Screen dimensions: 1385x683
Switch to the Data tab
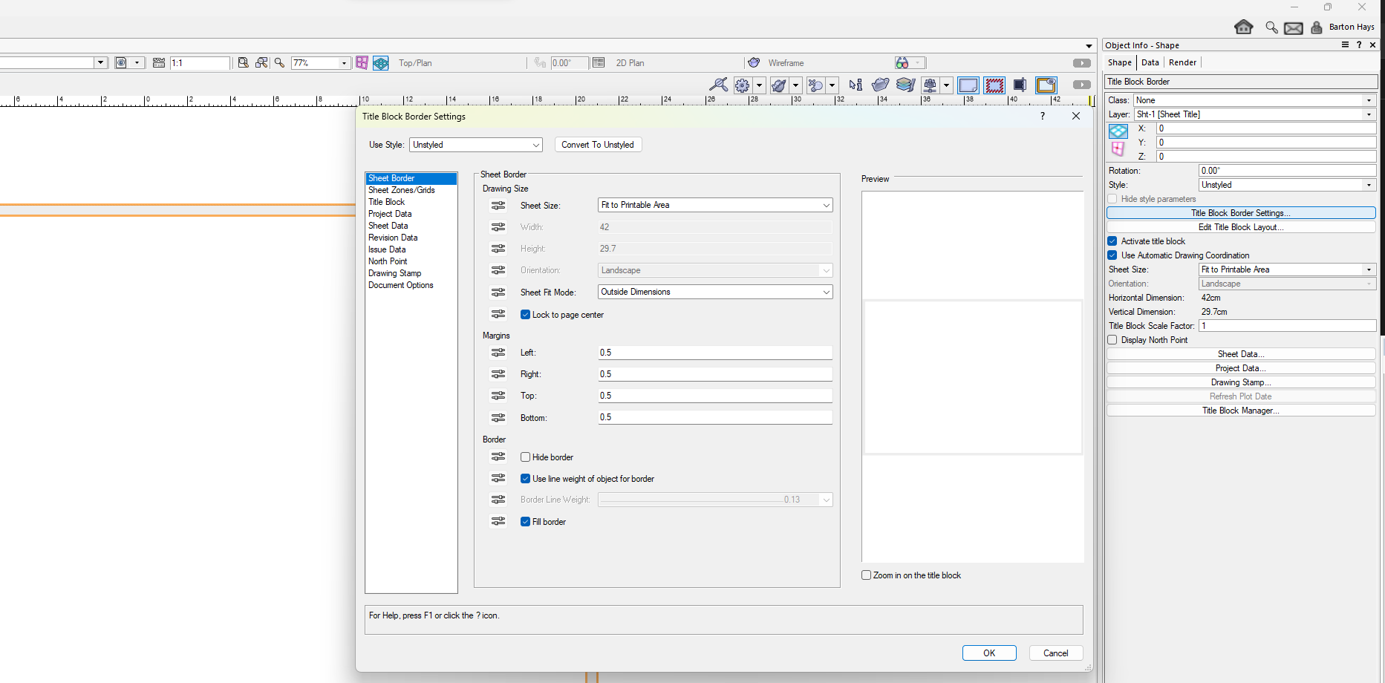click(1150, 63)
